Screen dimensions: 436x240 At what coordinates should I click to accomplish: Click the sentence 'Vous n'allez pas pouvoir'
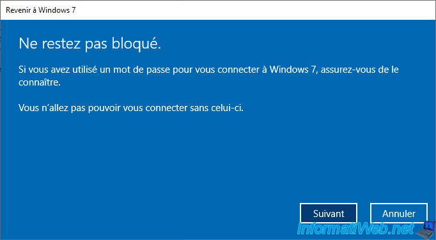click(x=131, y=107)
